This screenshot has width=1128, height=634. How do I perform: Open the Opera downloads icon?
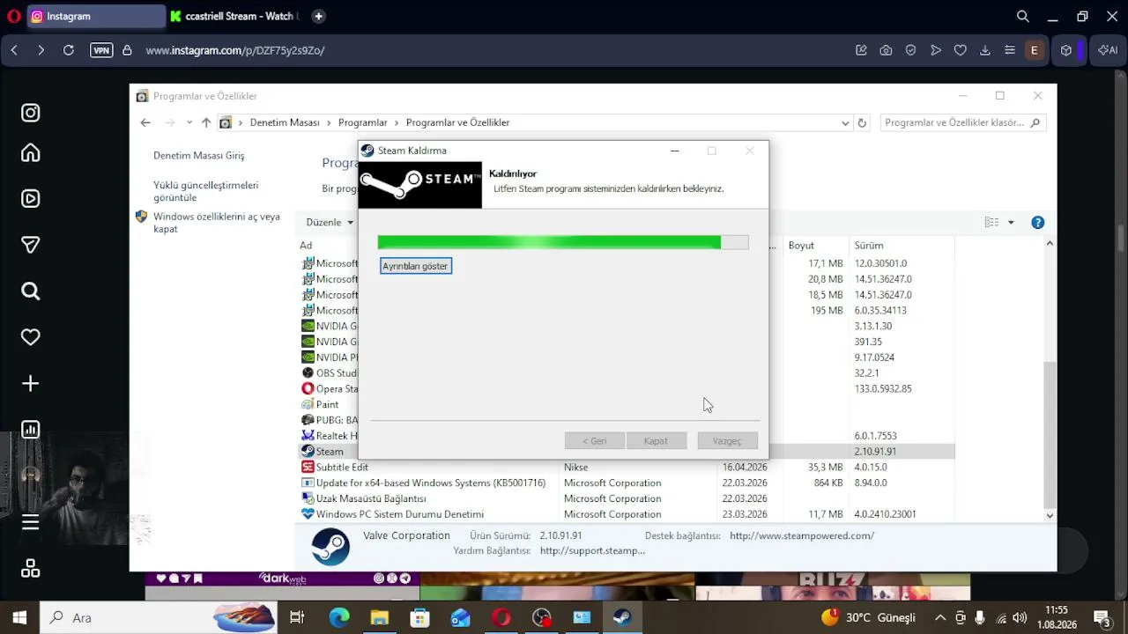click(985, 50)
